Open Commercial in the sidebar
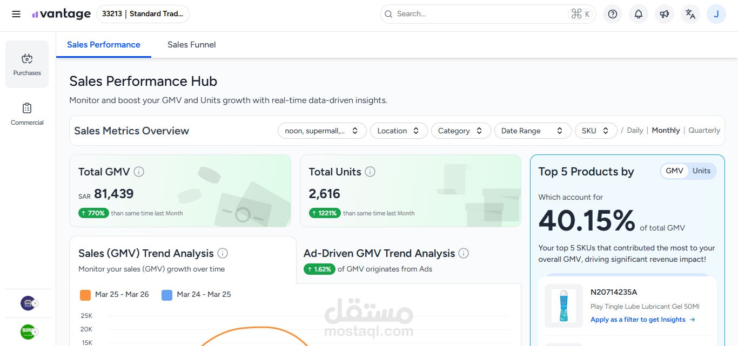The image size is (738, 346). coord(27,114)
